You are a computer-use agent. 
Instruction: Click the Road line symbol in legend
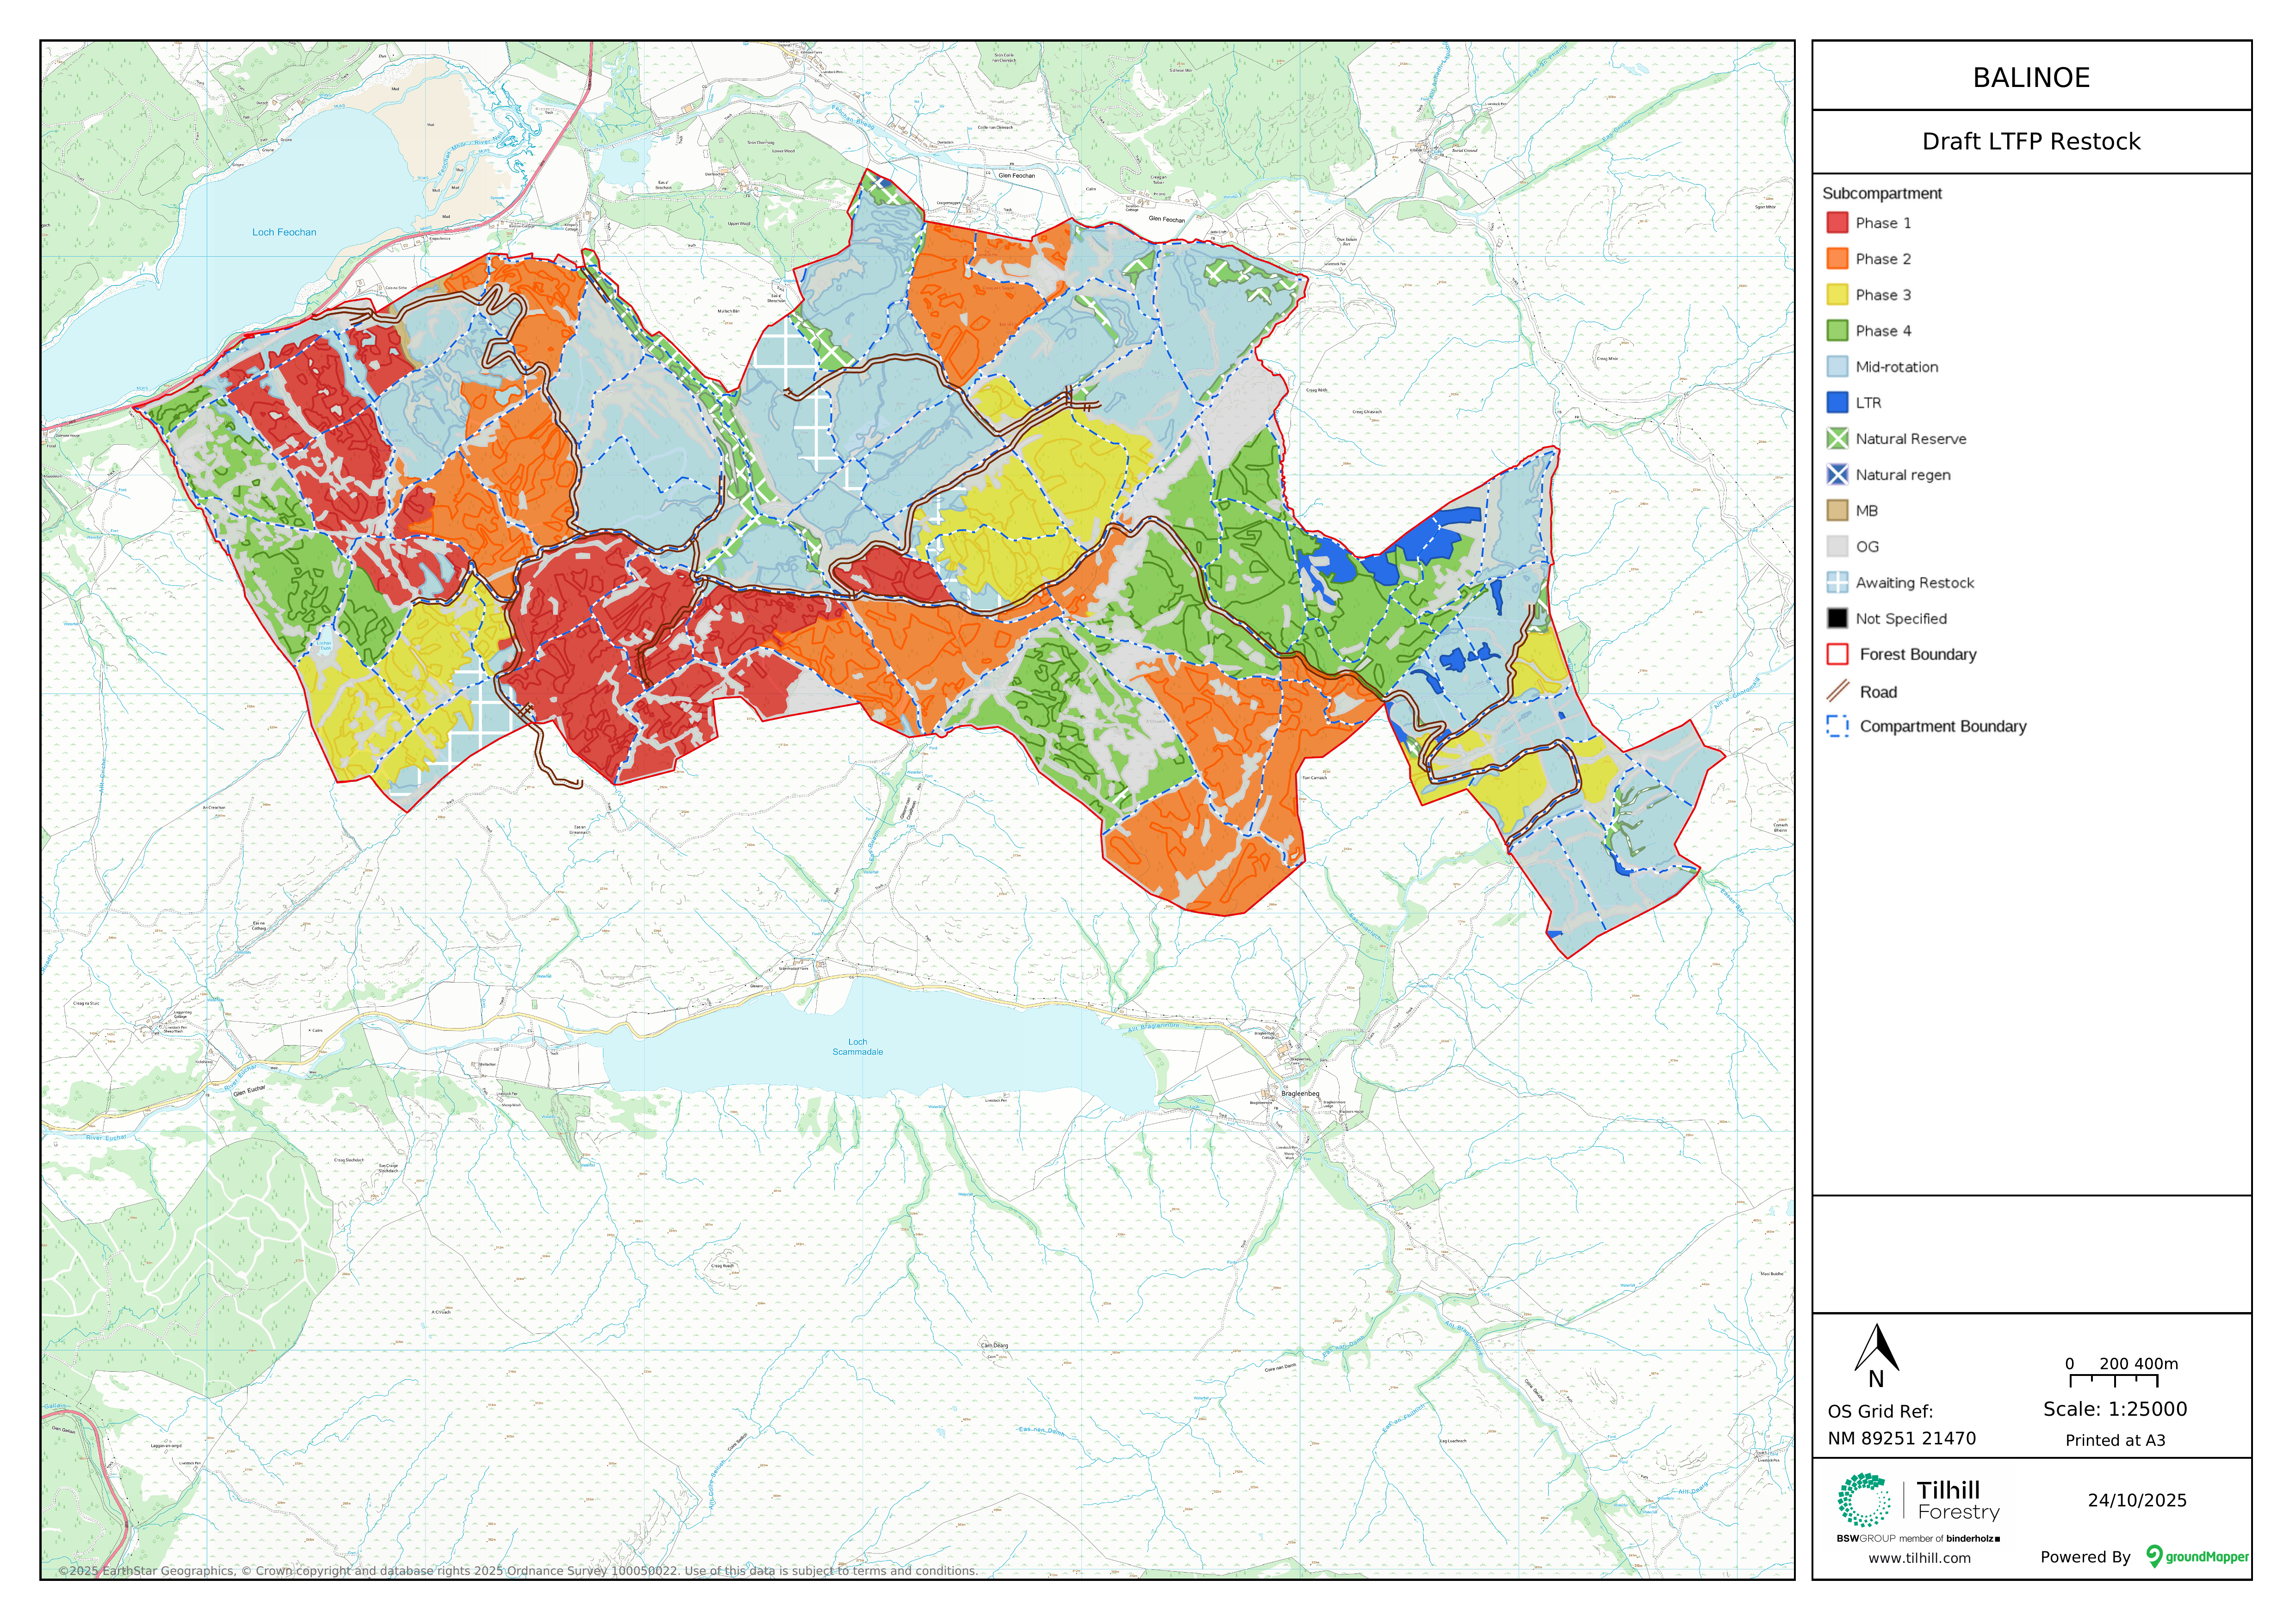coord(1837,691)
